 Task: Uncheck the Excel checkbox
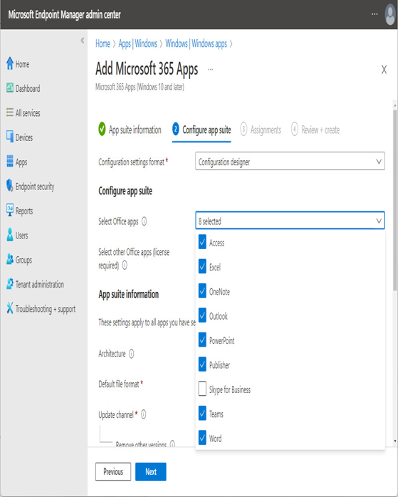[x=203, y=268]
